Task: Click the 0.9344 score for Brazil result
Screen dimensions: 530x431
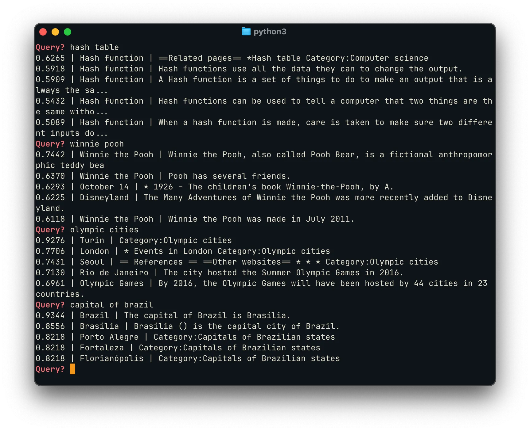Action: pyautogui.click(x=50, y=315)
